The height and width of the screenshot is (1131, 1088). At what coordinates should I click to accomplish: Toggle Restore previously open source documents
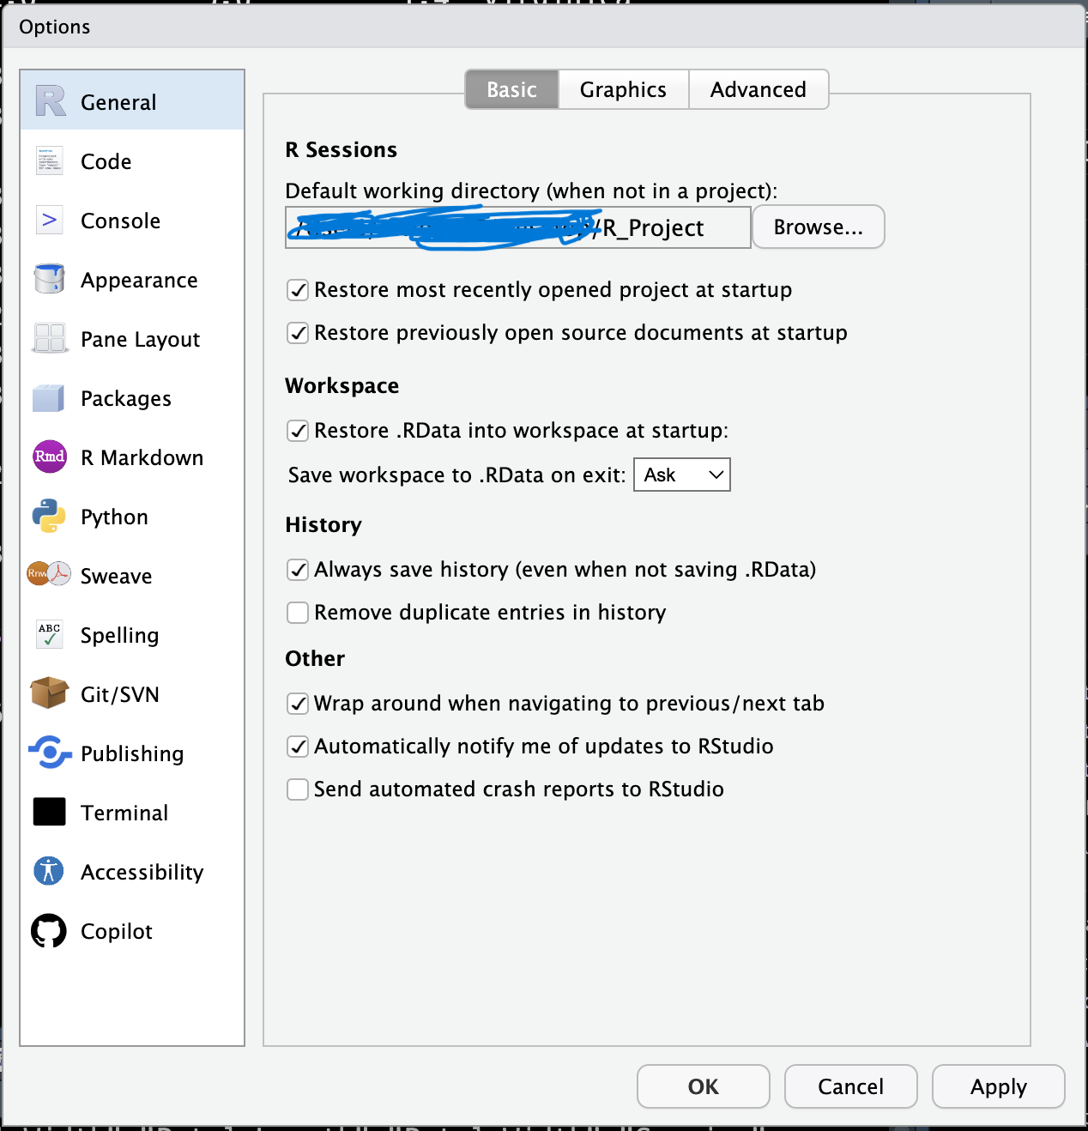[298, 333]
